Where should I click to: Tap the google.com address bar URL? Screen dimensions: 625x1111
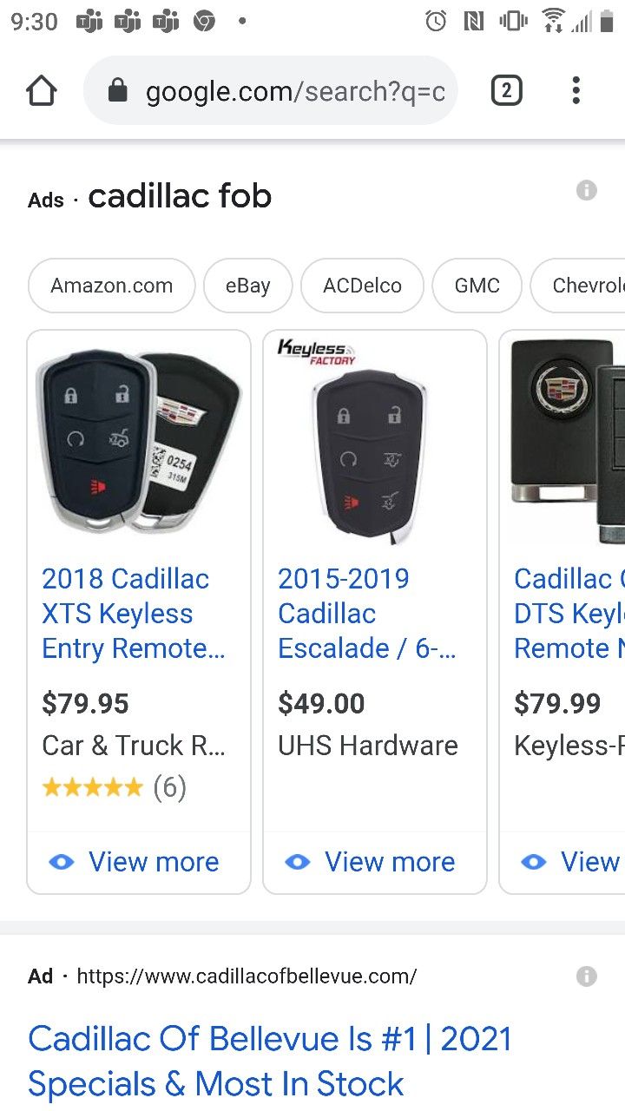295,91
